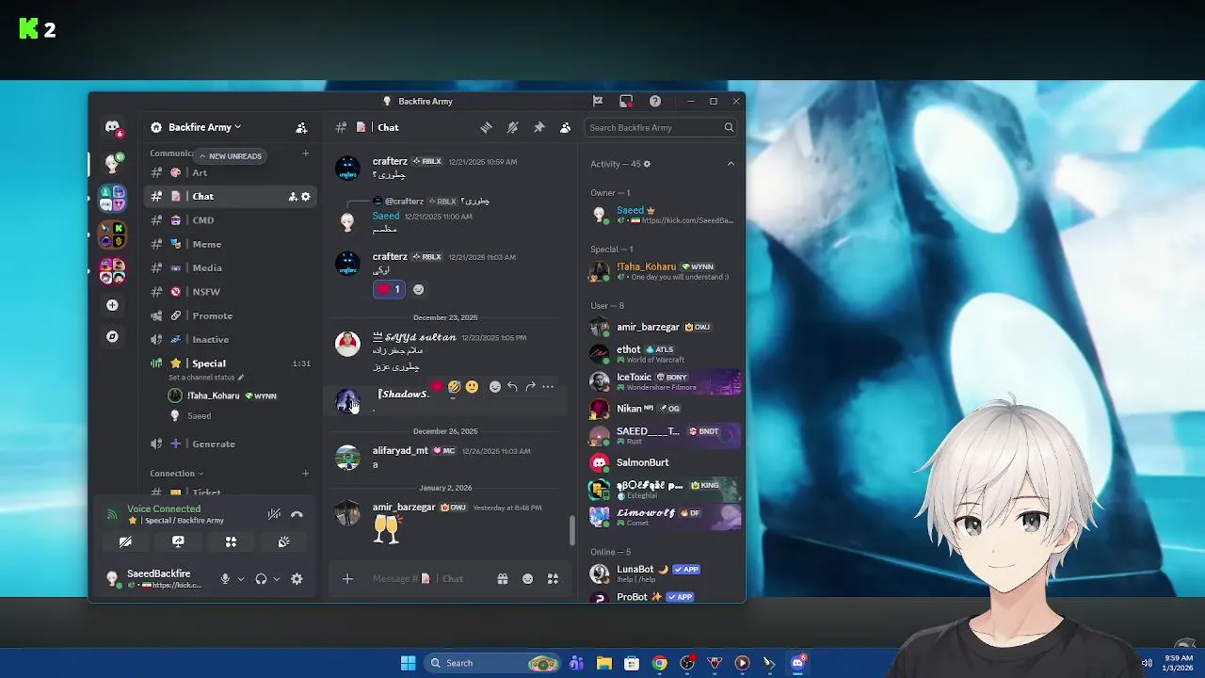Screen dimensions: 1205x678
Task: Click taskbar Search box
Action: [x=492, y=663]
